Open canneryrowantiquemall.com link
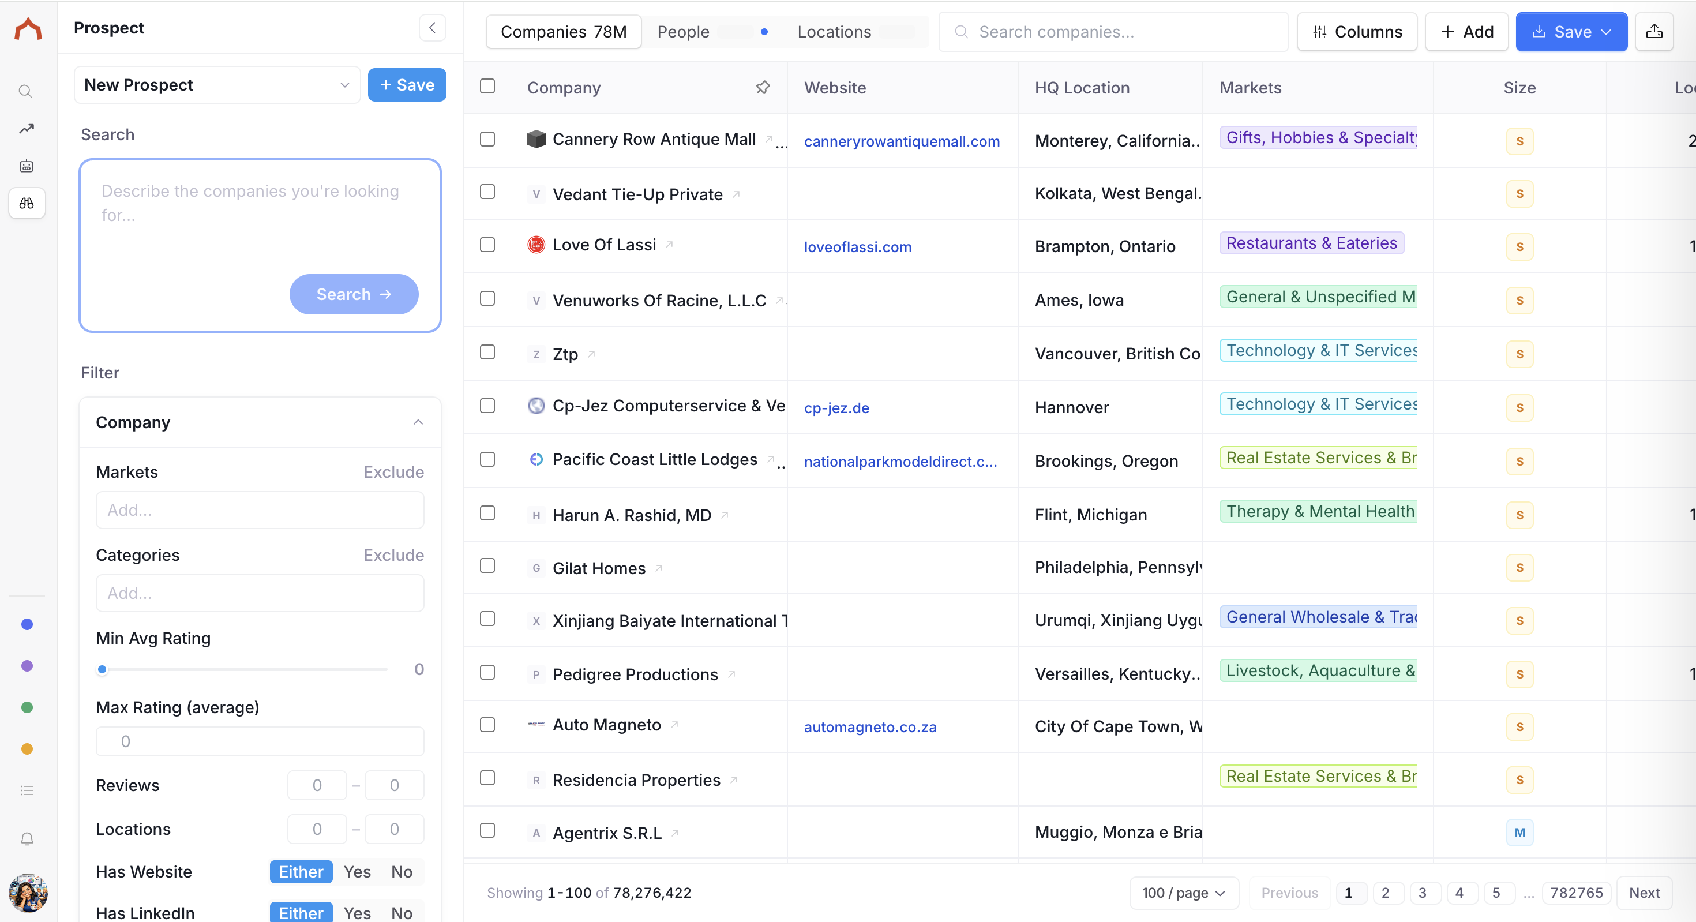This screenshot has height=922, width=1696. [x=901, y=141]
